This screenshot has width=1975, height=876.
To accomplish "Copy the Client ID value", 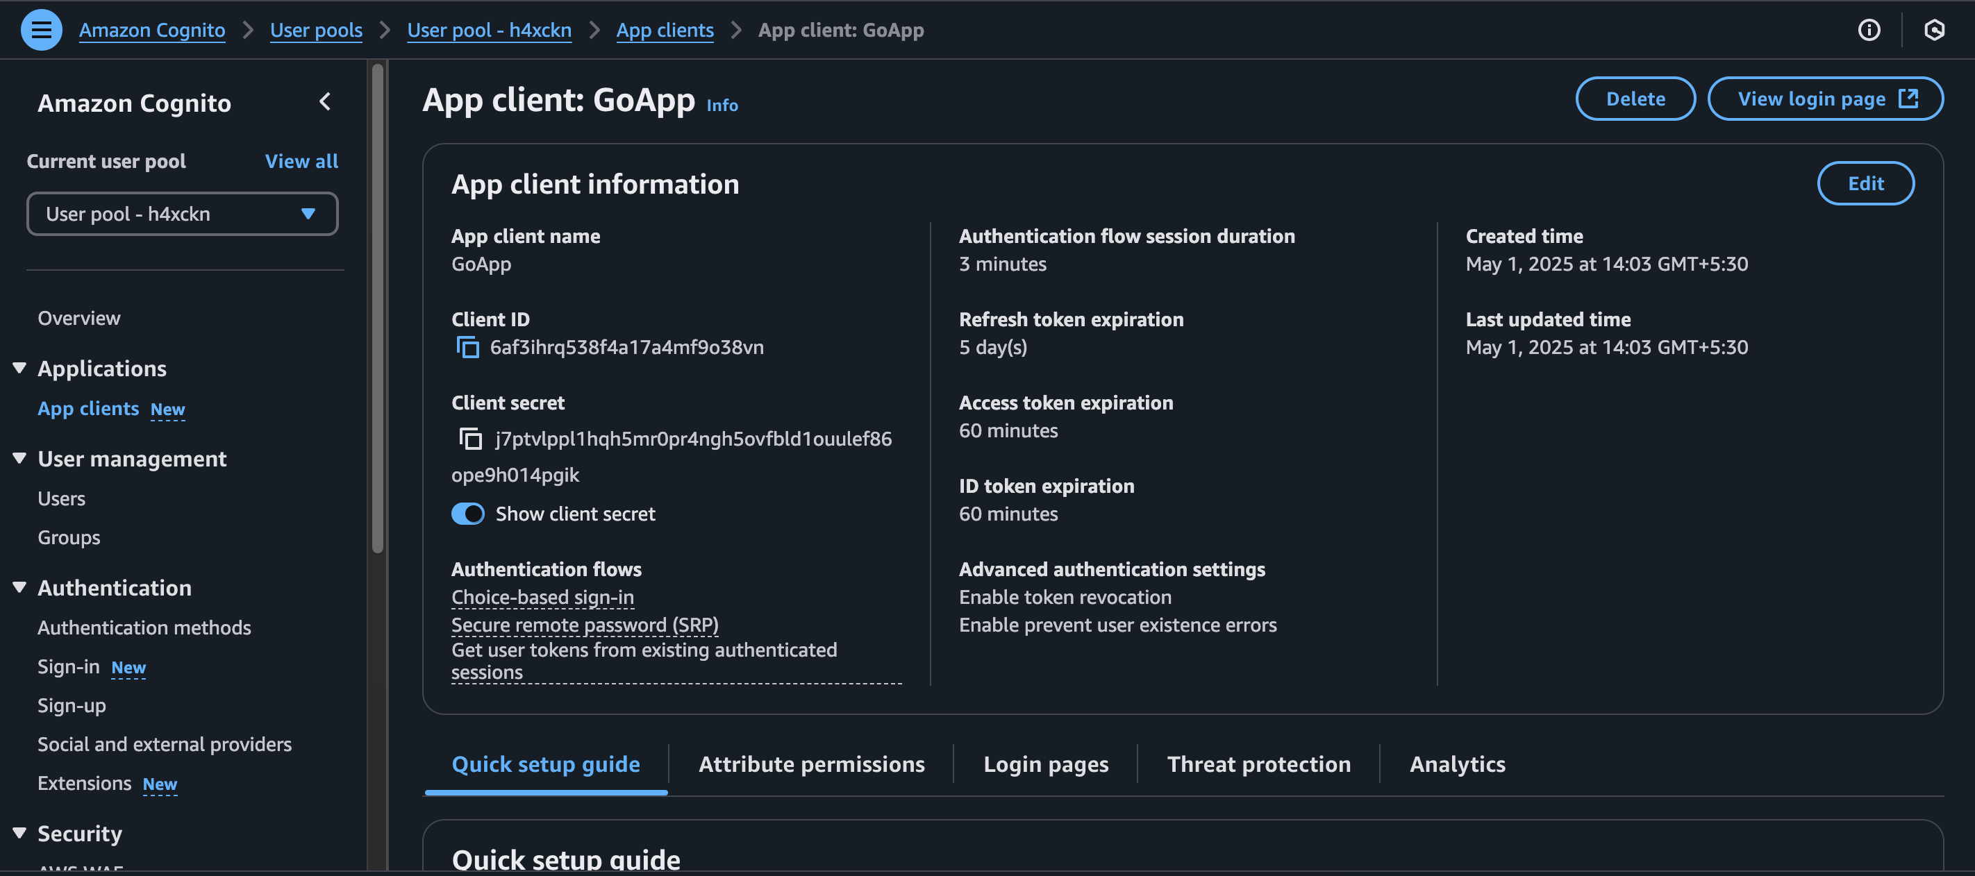I will click(467, 347).
